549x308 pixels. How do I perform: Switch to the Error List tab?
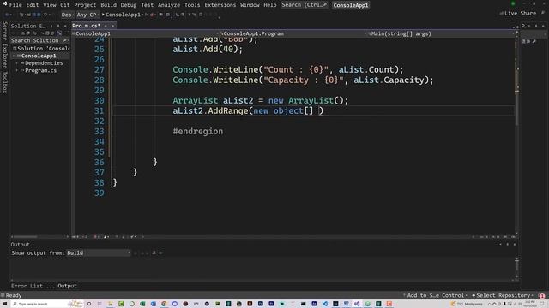tap(27, 286)
